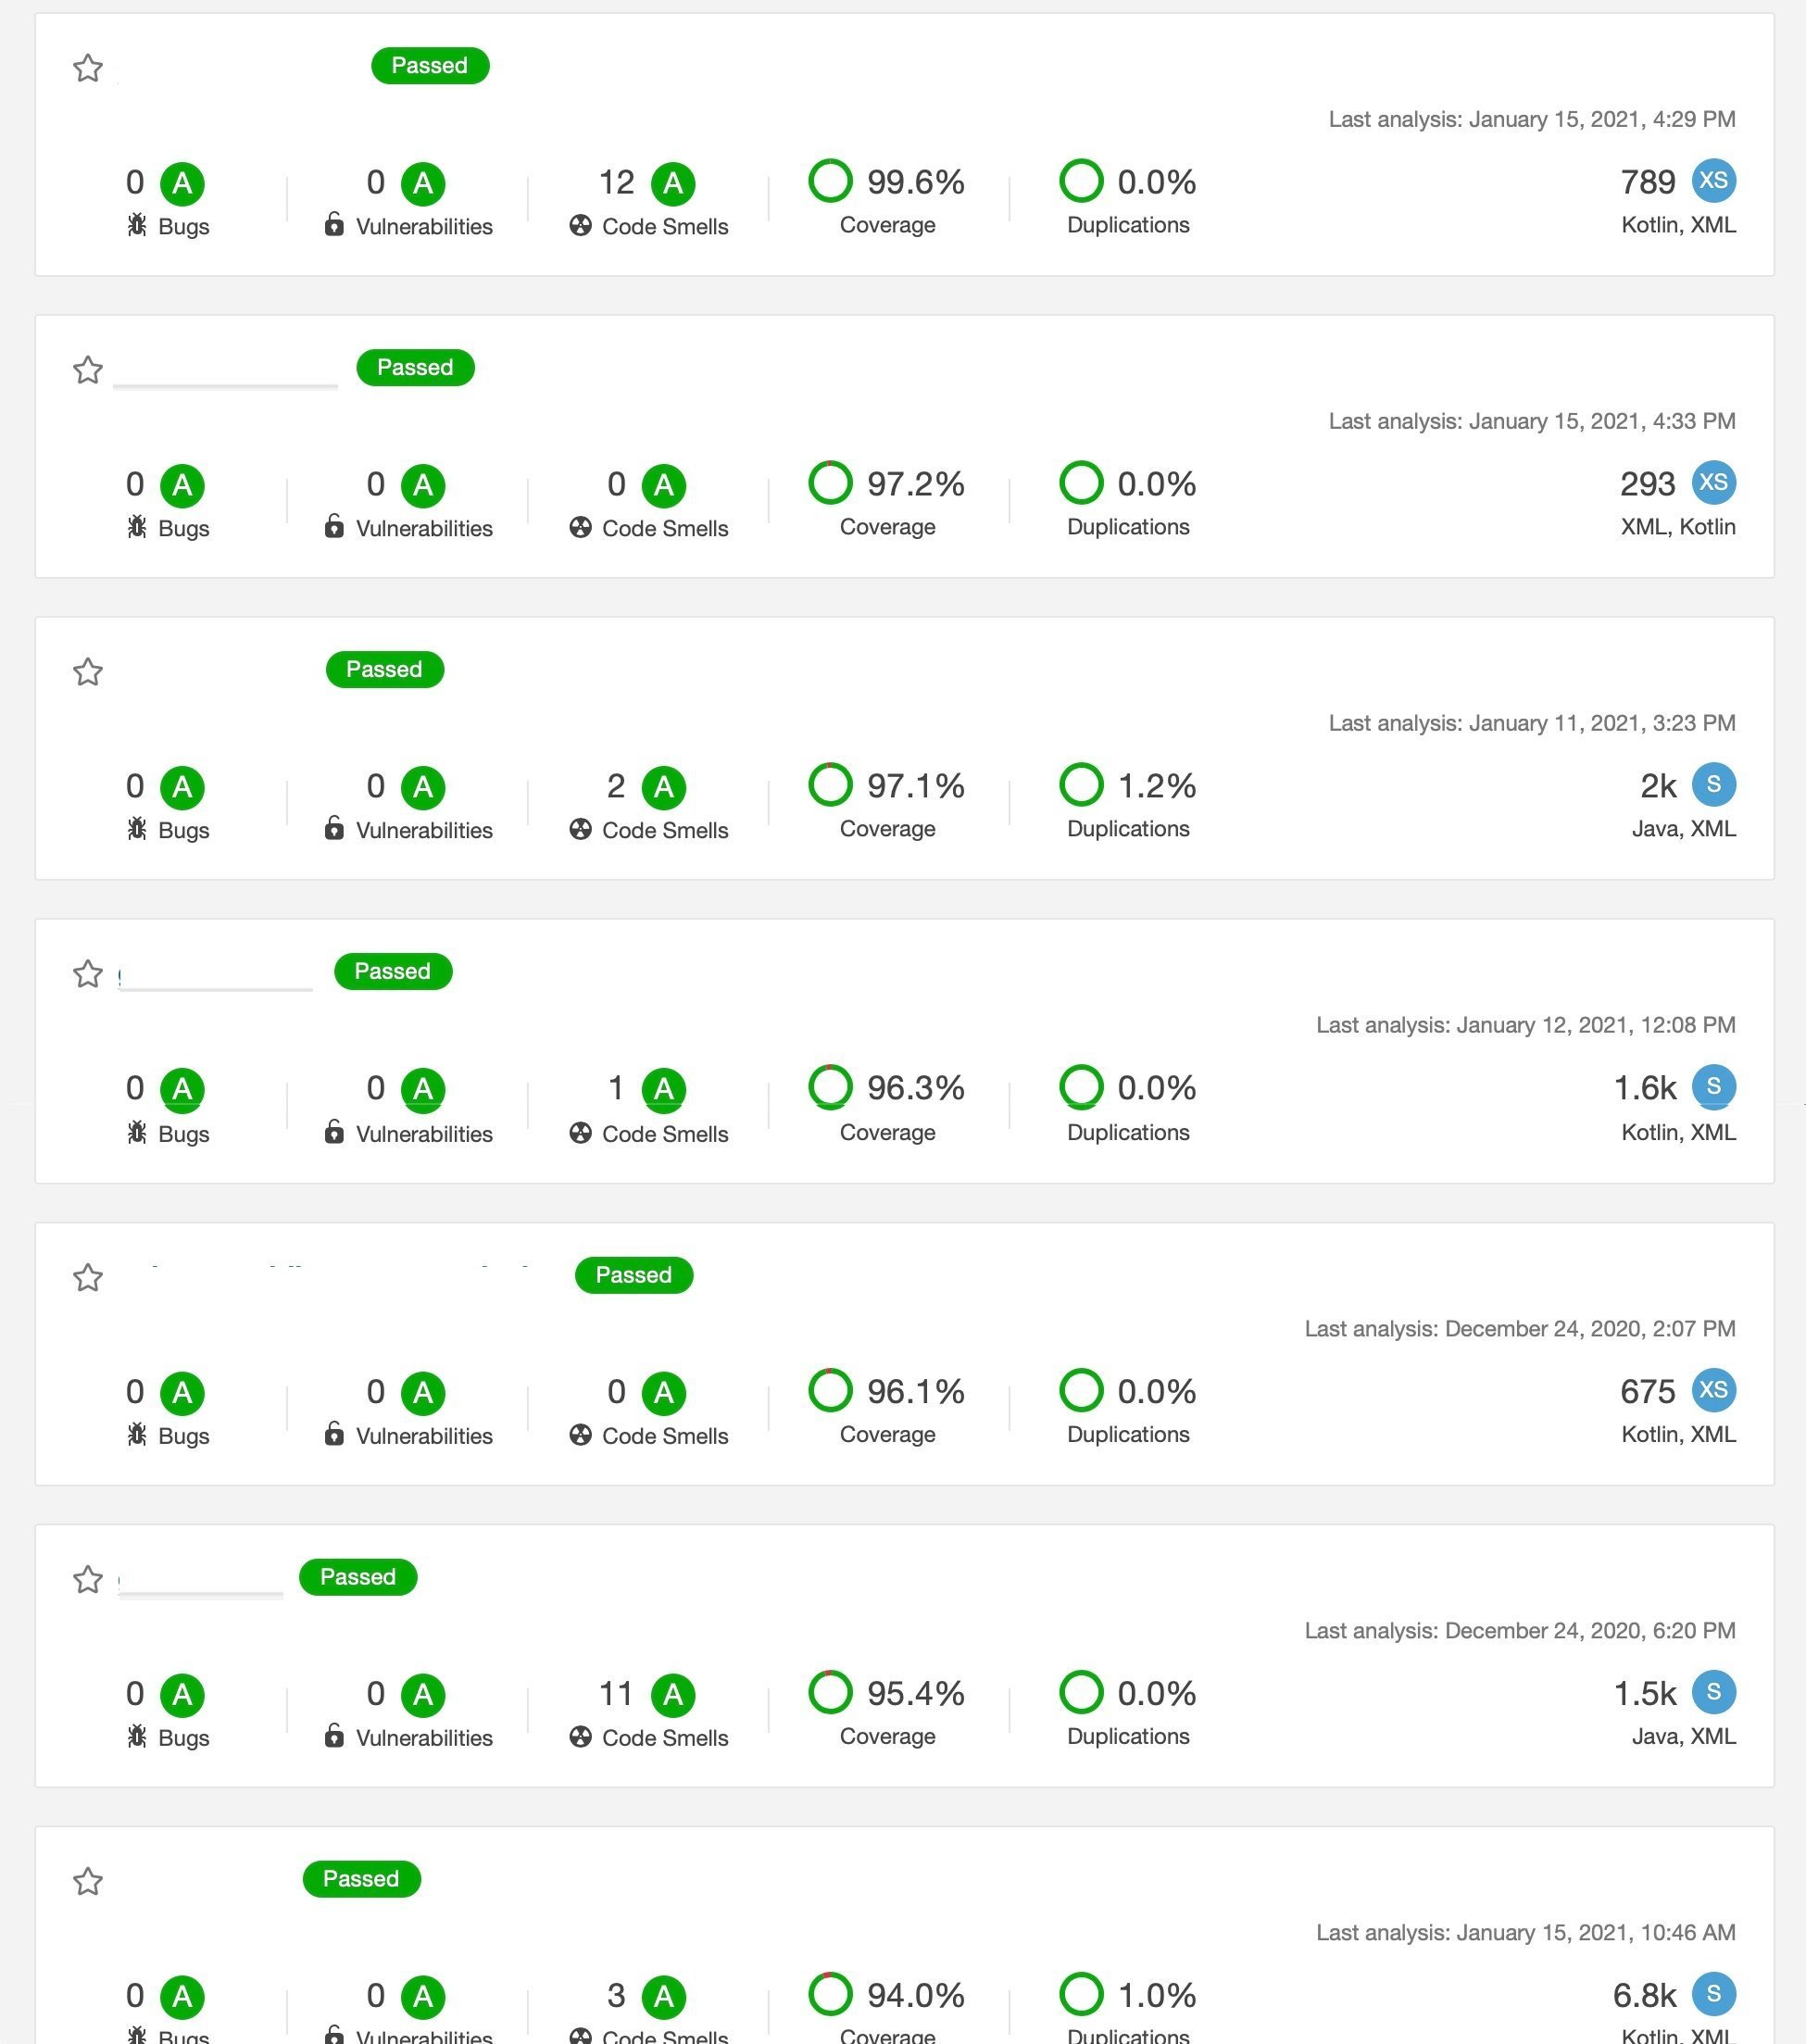Favorite the project with 97.1% coverage
This screenshot has width=1806, height=2044.
tap(88, 672)
